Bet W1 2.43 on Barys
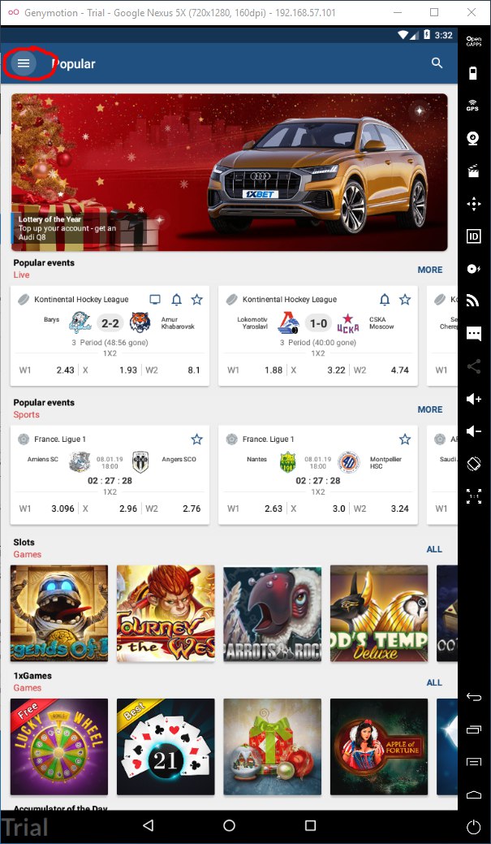Image resolution: width=491 pixels, height=844 pixels. (x=47, y=370)
